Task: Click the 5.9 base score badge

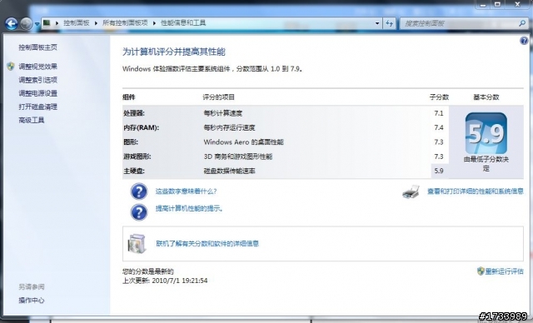Action: point(486,133)
